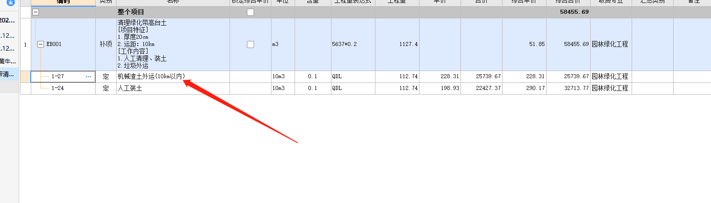711x203 pixels.
Task: Click the 10m3 unit in row 1-24
Action: click(x=278, y=88)
